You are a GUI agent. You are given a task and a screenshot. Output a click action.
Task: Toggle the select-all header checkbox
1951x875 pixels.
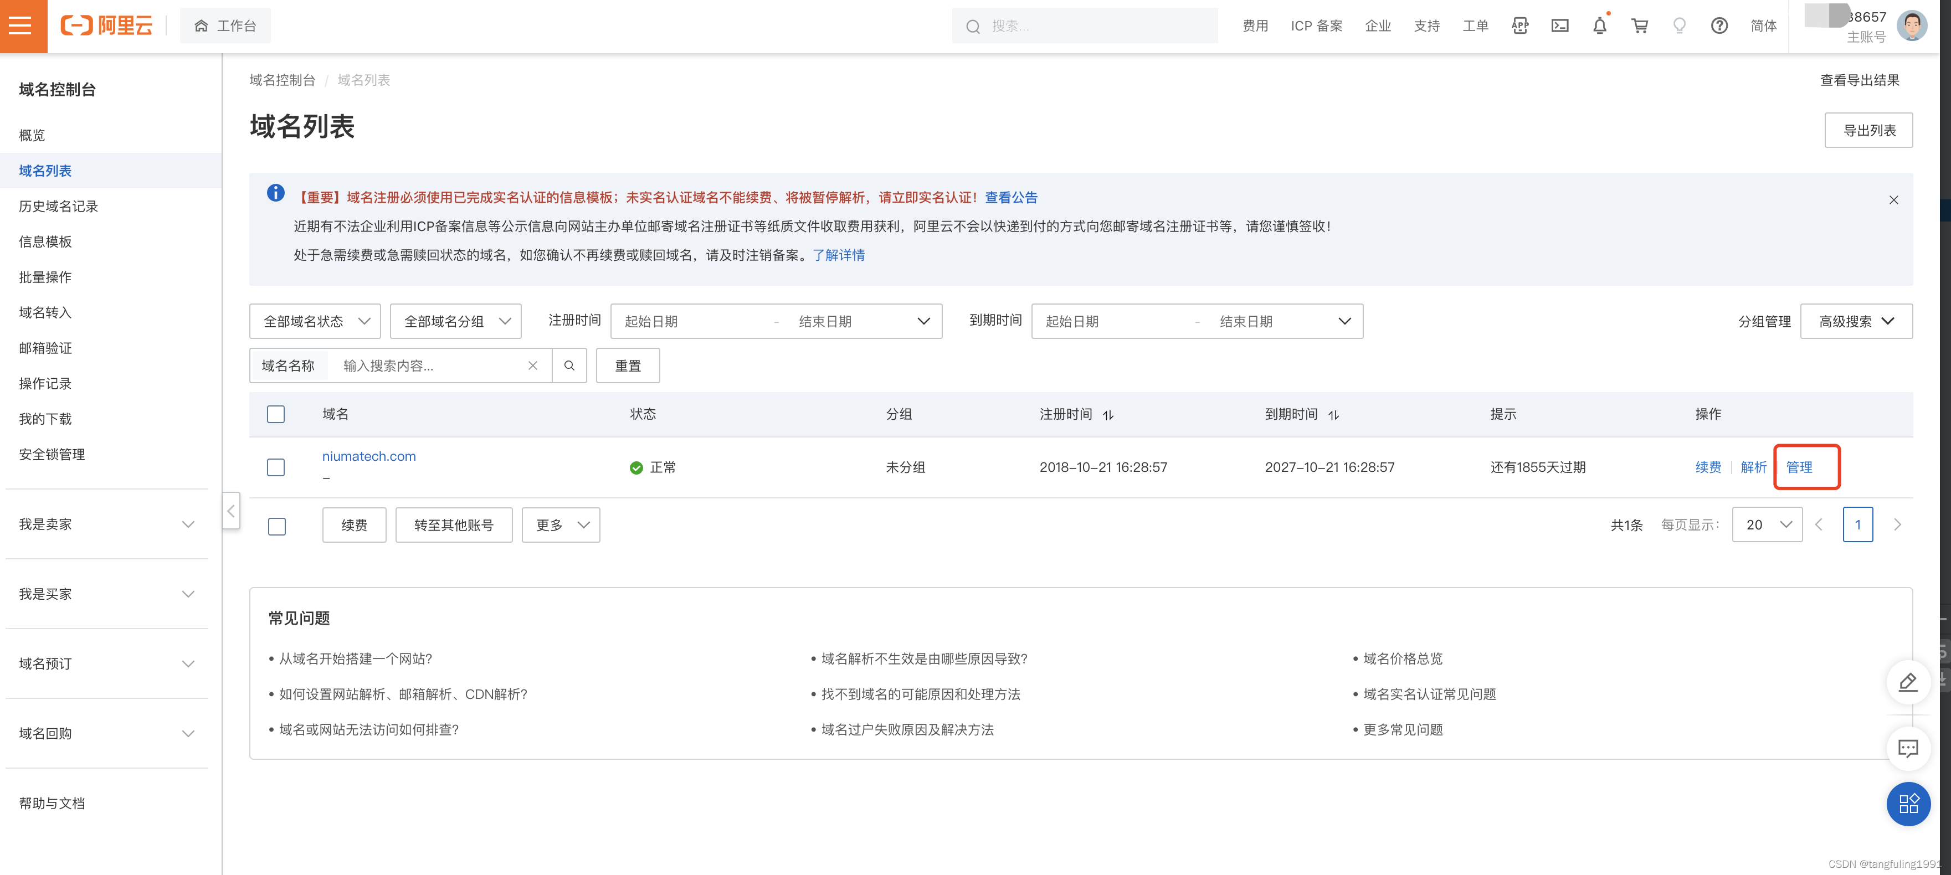tap(276, 414)
